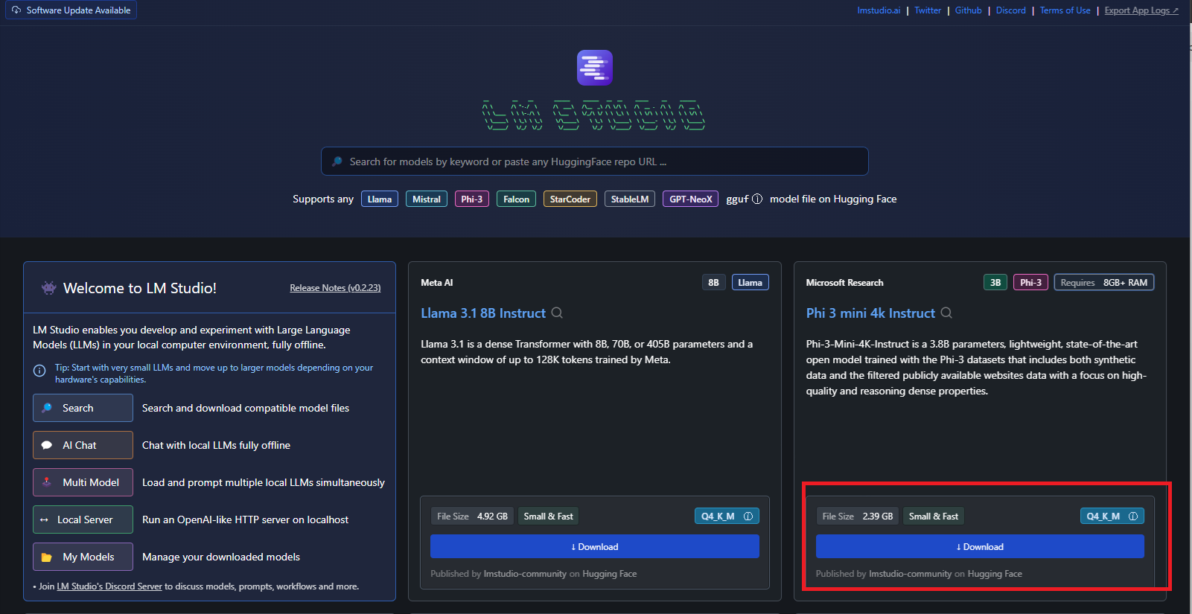Click the alien mascot icon beside Welcome to LM Studio
This screenshot has height=614, width=1192.
49,288
